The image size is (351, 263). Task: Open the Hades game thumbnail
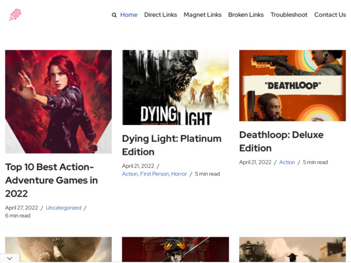(x=175, y=250)
